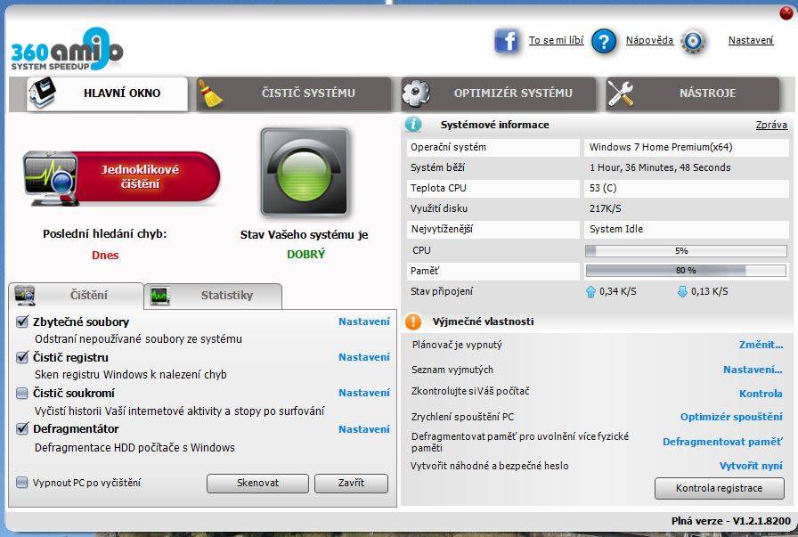Open Nastavení for Zbytečné soubory
798x537 pixels.
click(x=364, y=321)
